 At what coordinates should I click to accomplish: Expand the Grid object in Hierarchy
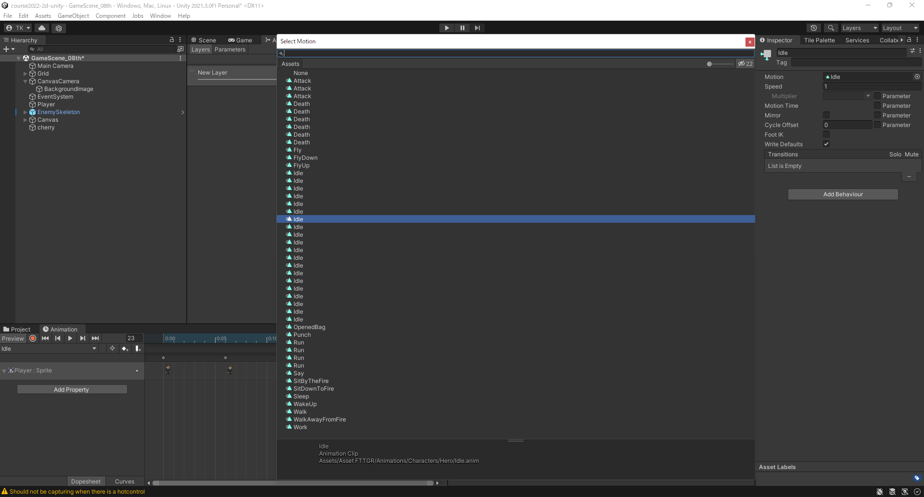click(26, 74)
